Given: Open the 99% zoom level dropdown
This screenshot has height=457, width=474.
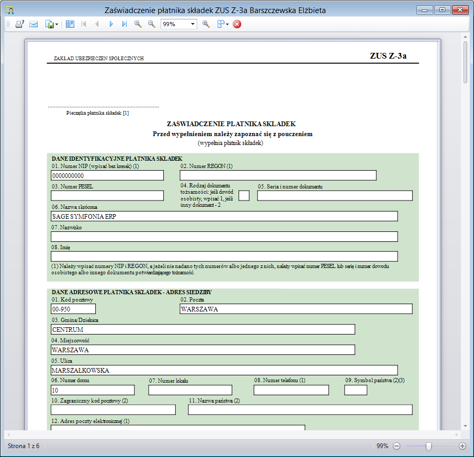Looking at the screenshot, I should pyautogui.click(x=193, y=24).
